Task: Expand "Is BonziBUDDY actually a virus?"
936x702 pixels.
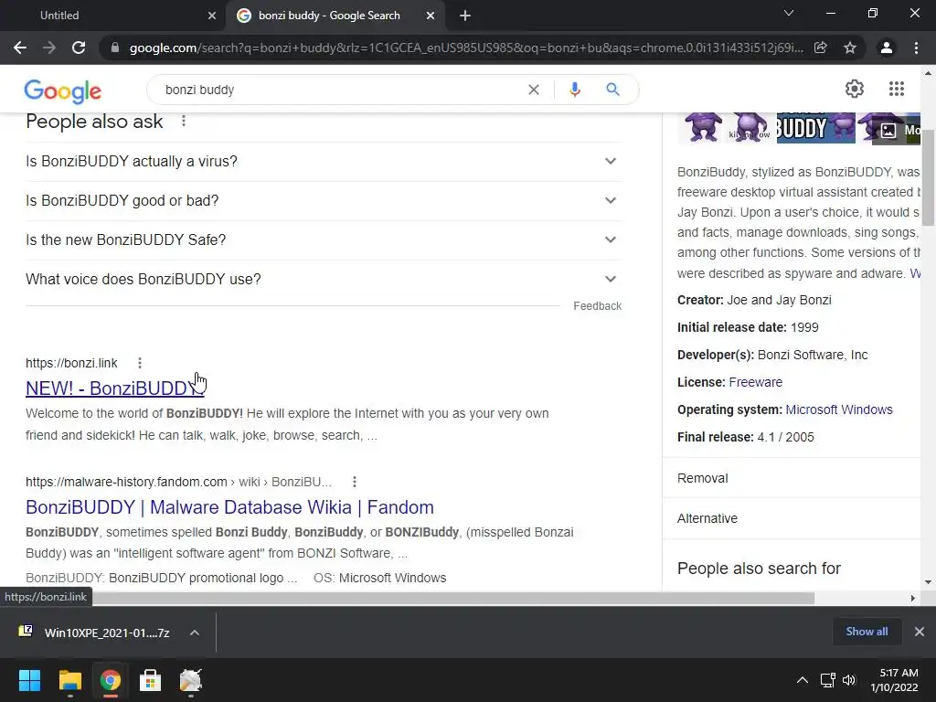Action: click(324, 161)
